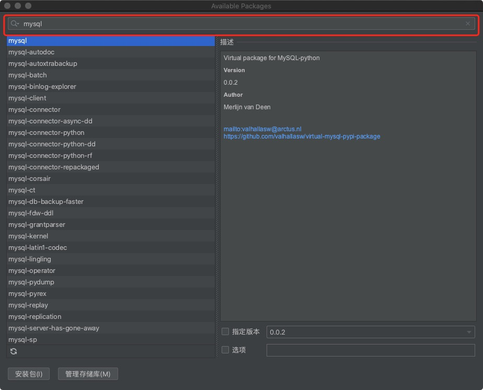Screen dimensions: 483x390
Task: Click the 管理存储库(M) button
Action: (x=88, y=374)
